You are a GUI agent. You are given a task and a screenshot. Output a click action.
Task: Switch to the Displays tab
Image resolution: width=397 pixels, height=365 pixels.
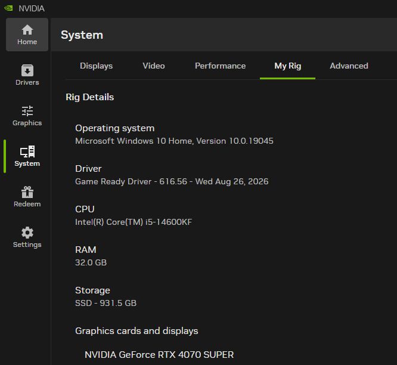(96, 66)
